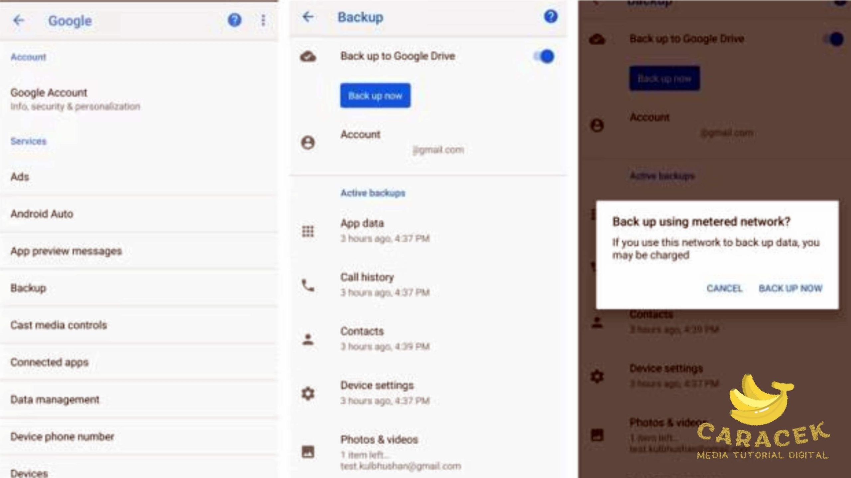Open help on the Backup screen
The height and width of the screenshot is (478, 851).
pos(550,16)
